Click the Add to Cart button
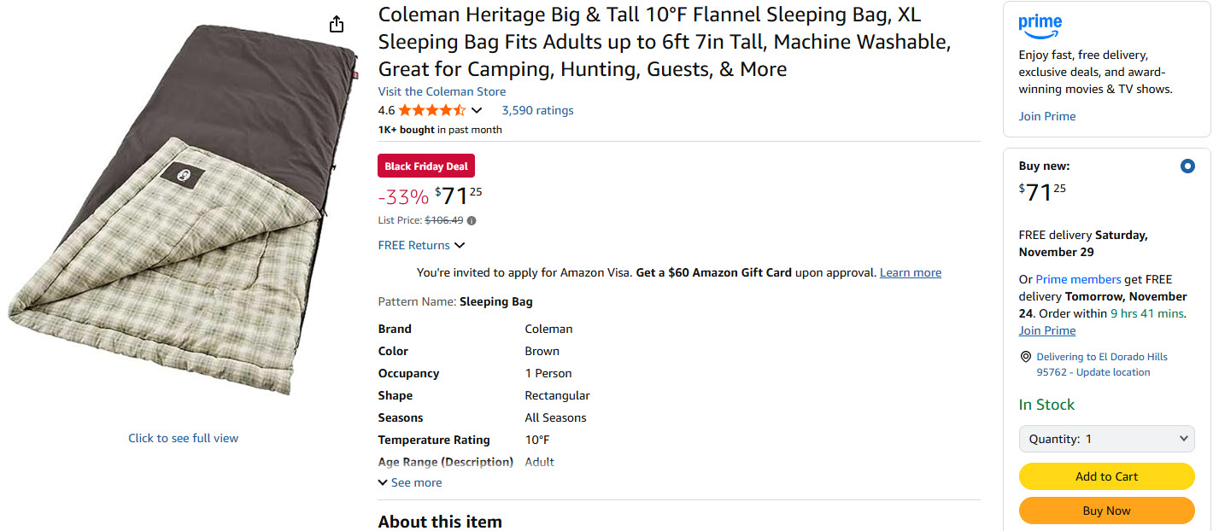1219x531 pixels. pos(1106,476)
